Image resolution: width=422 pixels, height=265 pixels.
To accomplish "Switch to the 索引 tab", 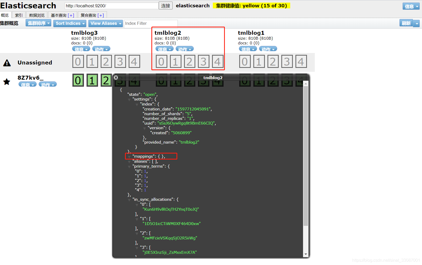I will pyautogui.click(x=19, y=15).
